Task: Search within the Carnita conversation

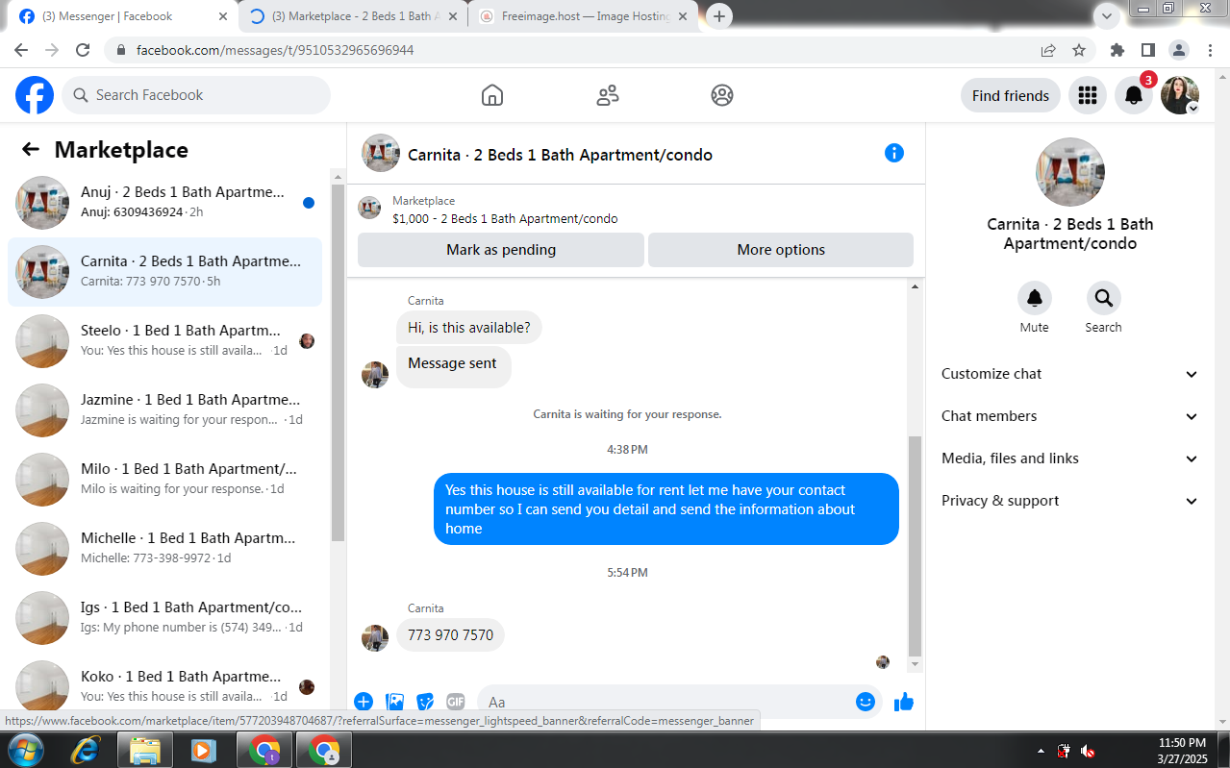Action: 1103,298
